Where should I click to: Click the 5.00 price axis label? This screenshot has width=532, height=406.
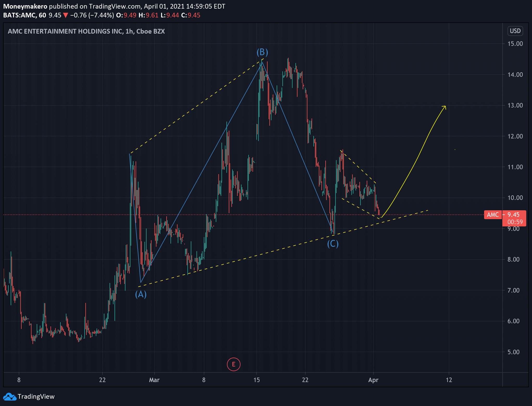pos(513,352)
